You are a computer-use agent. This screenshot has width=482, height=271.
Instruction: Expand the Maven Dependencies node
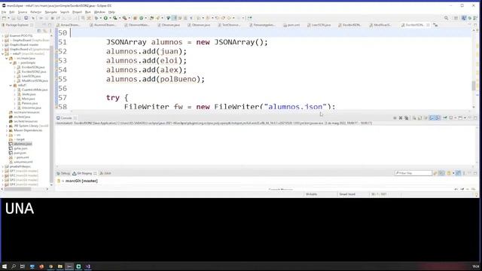[x=7, y=130]
